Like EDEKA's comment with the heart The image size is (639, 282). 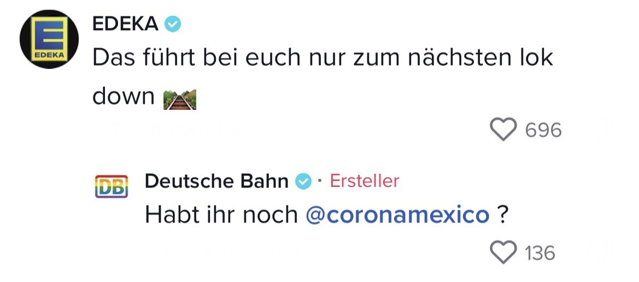503,130
